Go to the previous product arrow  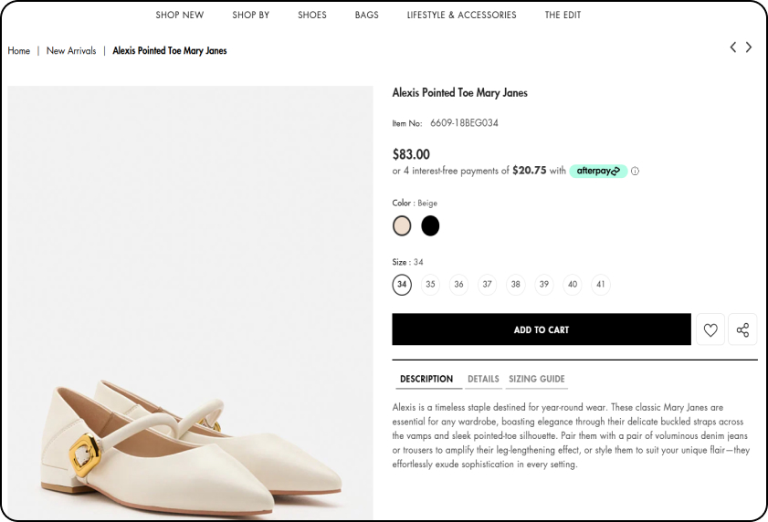pyautogui.click(x=732, y=47)
